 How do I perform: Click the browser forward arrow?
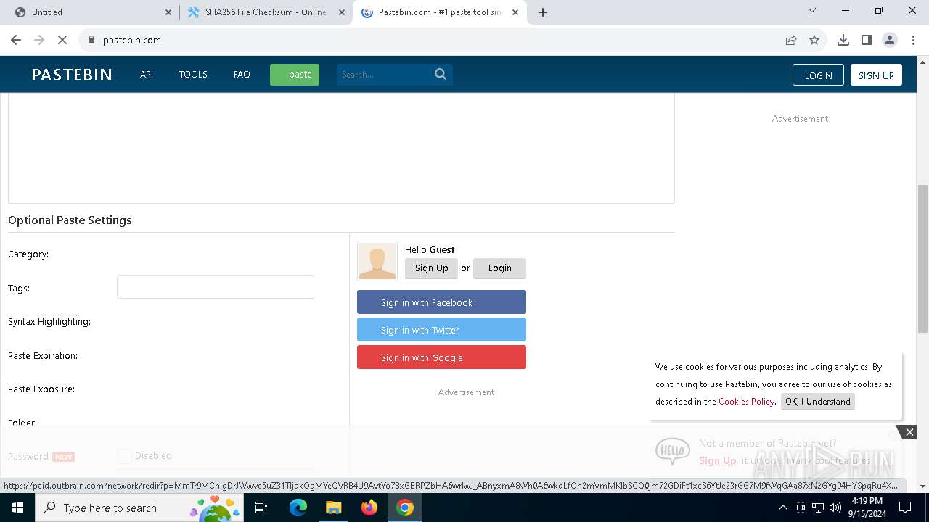pyautogui.click(x=39, y=40)
